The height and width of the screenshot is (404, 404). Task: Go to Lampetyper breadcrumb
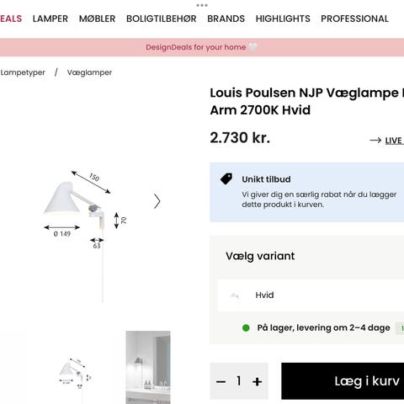click(23, 72)
